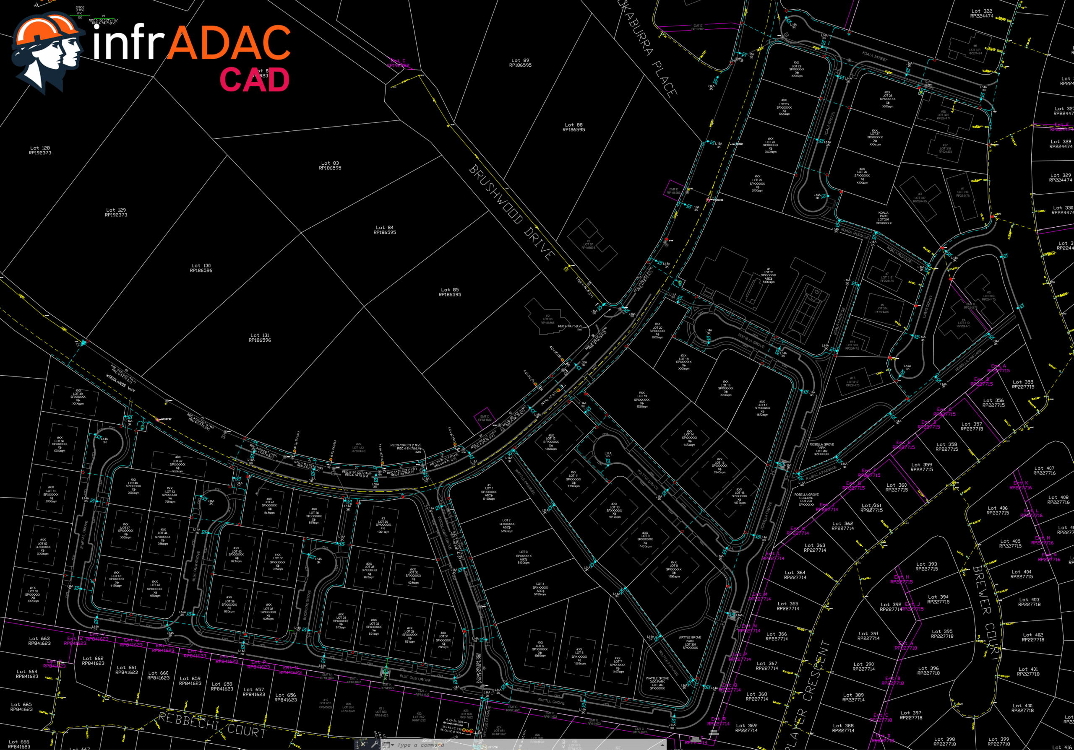Select the 'Lot 407 RP227716' label

point(1044,470)
